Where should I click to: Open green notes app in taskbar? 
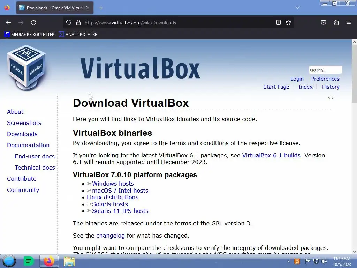point(29,261)
